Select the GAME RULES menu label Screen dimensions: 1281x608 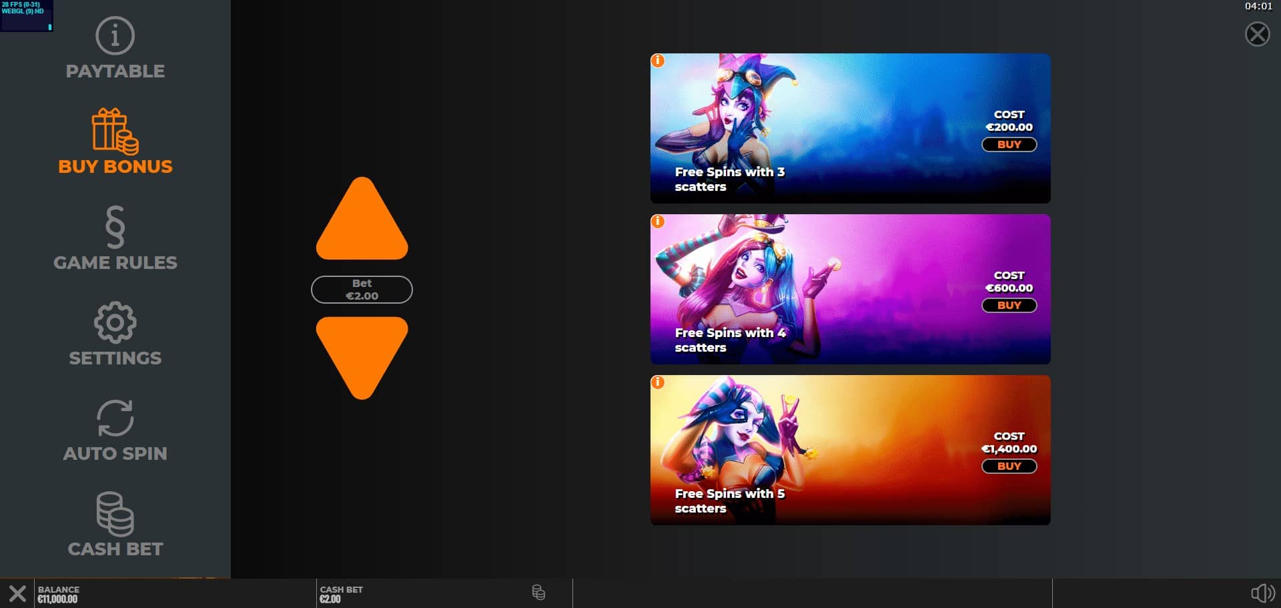pos(115,263)
